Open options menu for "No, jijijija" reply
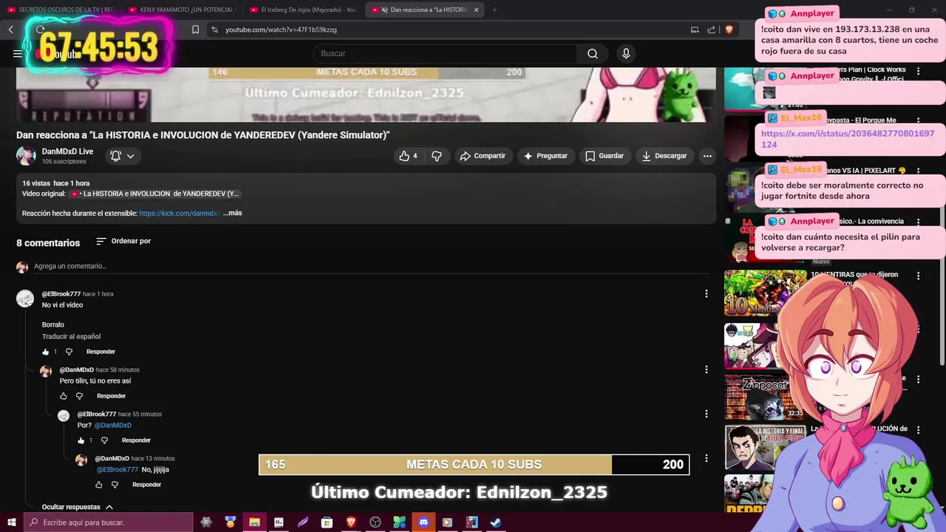946x532 pixels. click(x=706, y=458)
